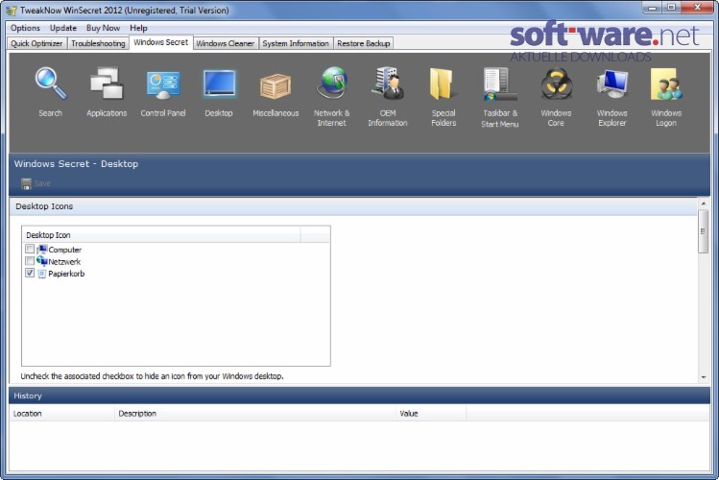Open the Search category icon
The width and height of the screenshot is (719, 480).
[51, 84]
